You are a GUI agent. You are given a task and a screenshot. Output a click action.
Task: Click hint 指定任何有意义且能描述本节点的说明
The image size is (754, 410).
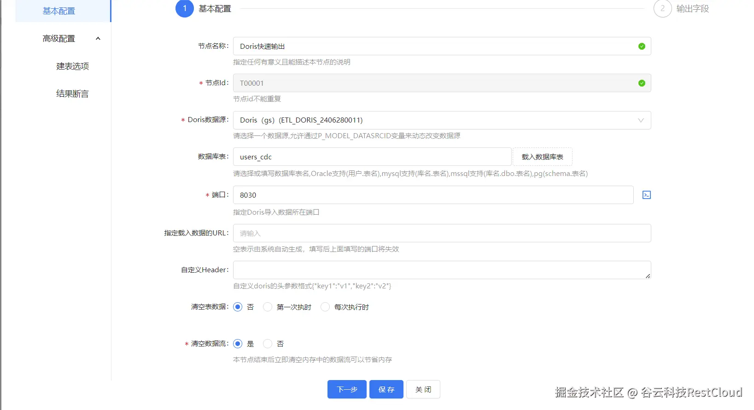pos(292,62)
